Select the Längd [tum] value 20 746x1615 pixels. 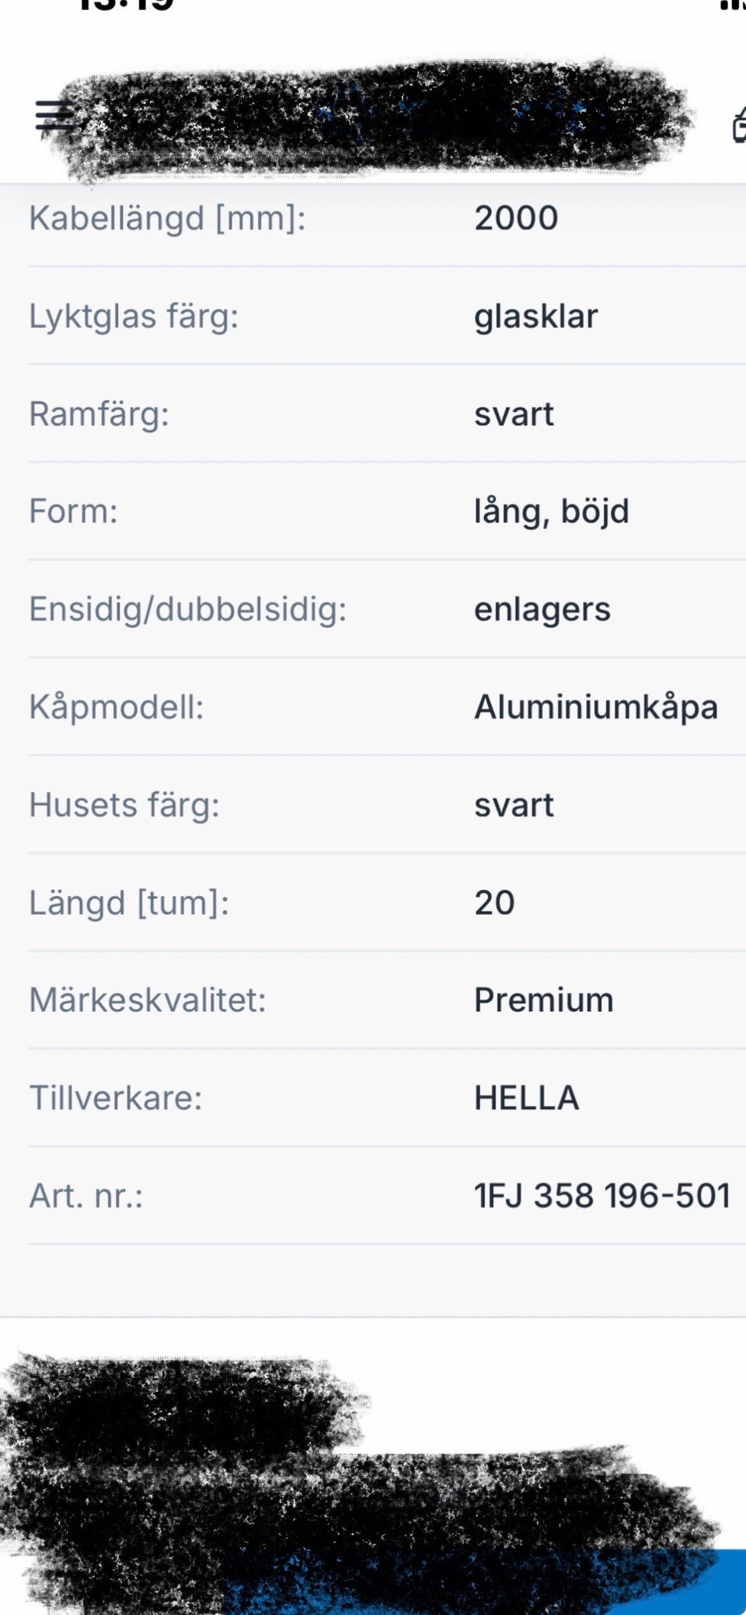click(494, 902)
